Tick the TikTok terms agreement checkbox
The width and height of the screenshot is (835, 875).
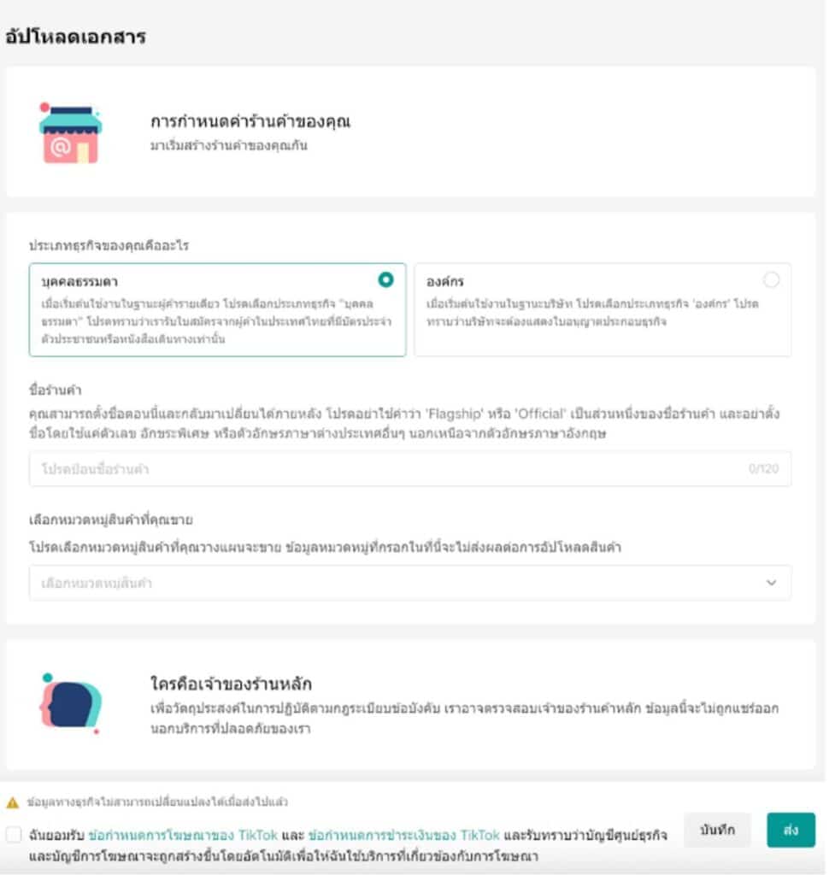[x=14, y=835]
